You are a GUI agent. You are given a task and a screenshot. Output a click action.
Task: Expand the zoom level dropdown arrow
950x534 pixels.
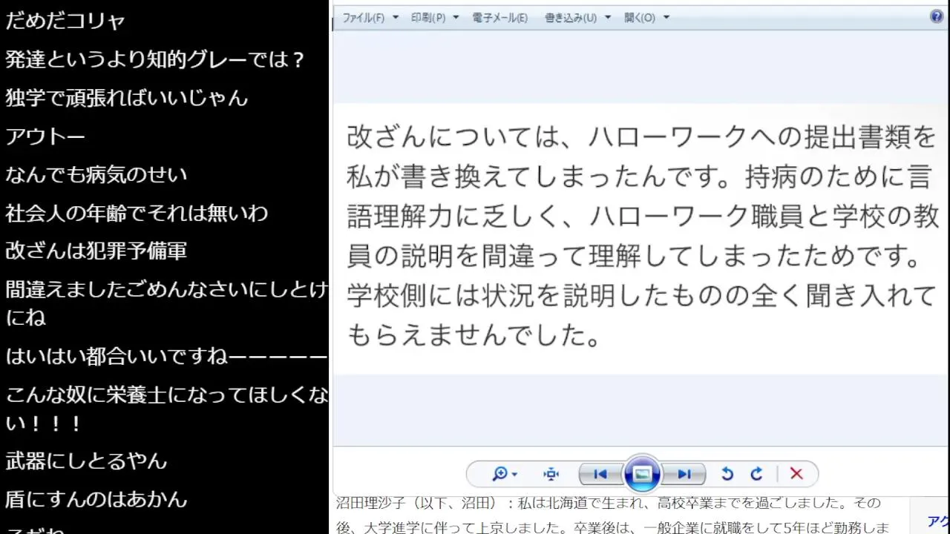click(514, 475)
